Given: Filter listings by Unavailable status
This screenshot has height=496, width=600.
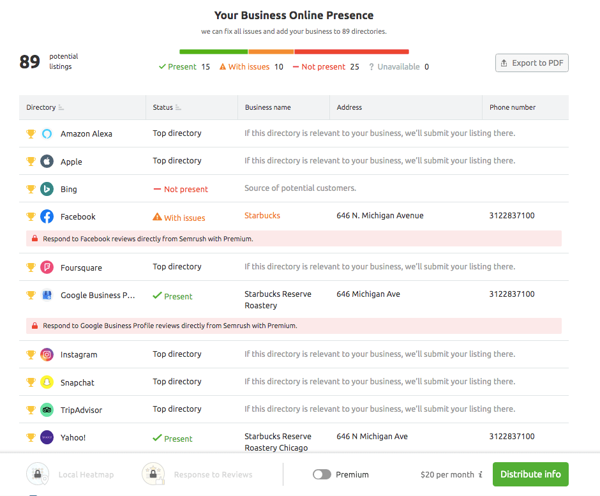Looking at the screenshot, I should pos(399,66).
